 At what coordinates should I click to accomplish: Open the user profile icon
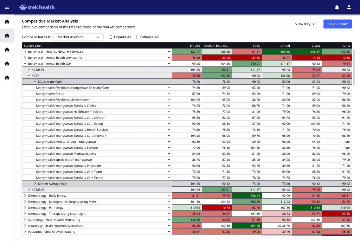[x=349, y=7]
